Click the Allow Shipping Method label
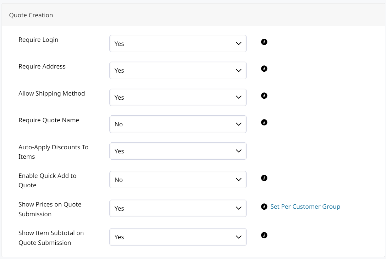The height and width of the screenshot is (259, 386). tap(52, 93)
